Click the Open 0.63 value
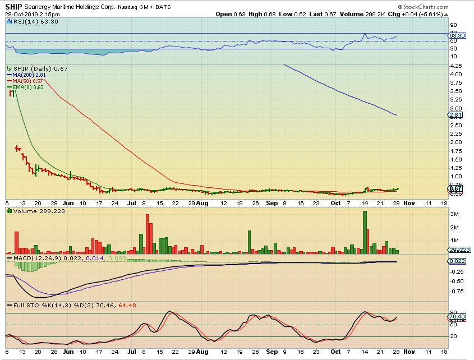 click(x=231, y=14)
